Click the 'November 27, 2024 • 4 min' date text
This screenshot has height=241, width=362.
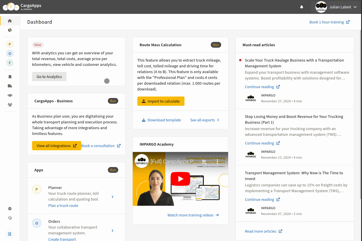(x=281, y=101)
